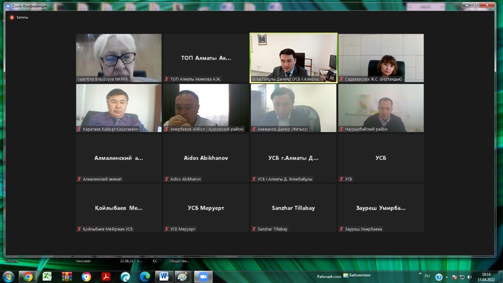Open Microsoft Edge from the taskbar
This screenshot has height=283, width=503.
tap(145, 277)
